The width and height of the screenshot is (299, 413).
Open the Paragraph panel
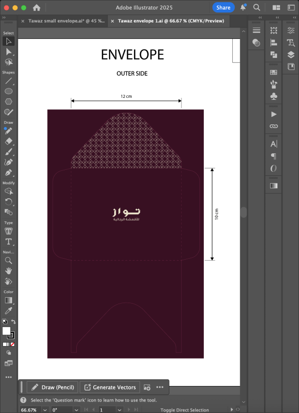click(x=274, y=156)
